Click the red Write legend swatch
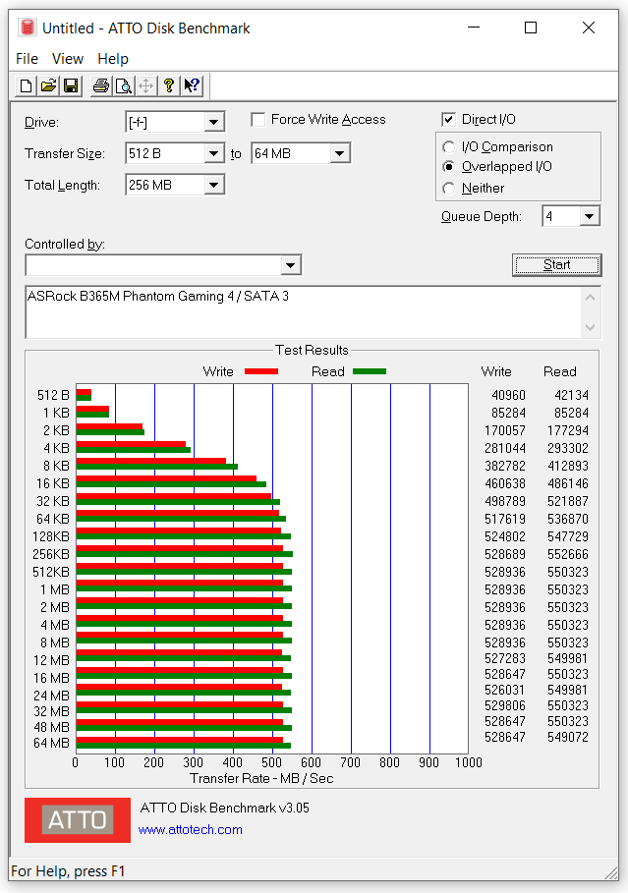The width and height of the screenshot is (628, 893). (x=261, y=371)
